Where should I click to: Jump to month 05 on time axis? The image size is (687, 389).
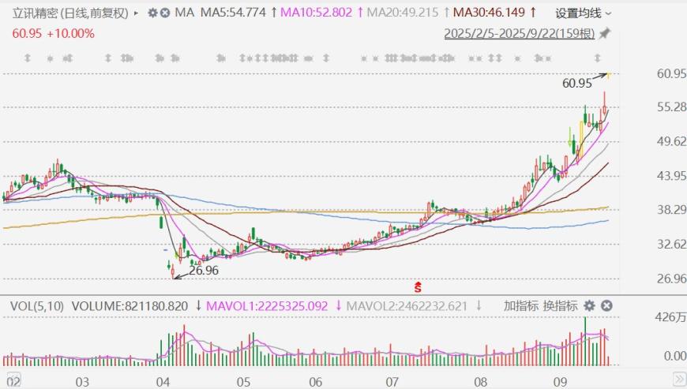tap(243, 382)
